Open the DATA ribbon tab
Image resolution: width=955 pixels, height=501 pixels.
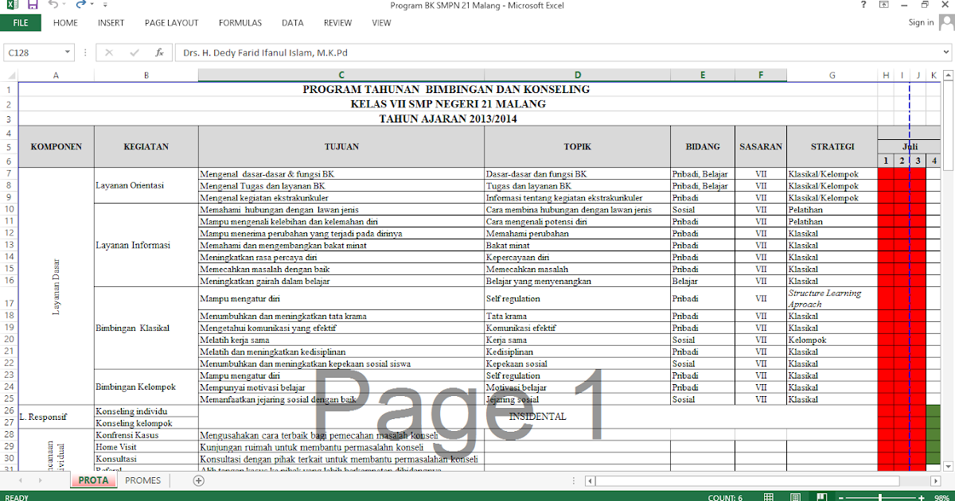292,23
